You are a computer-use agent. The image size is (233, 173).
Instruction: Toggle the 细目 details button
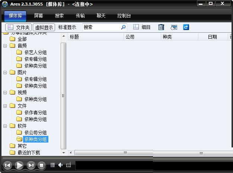pyautogui.click(x=142, y=27)
